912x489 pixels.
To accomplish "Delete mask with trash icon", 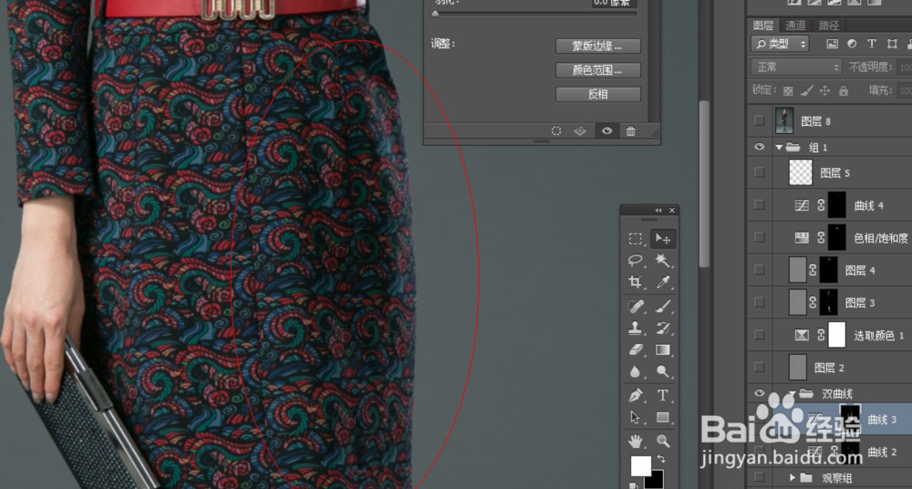I will (630, 131).
